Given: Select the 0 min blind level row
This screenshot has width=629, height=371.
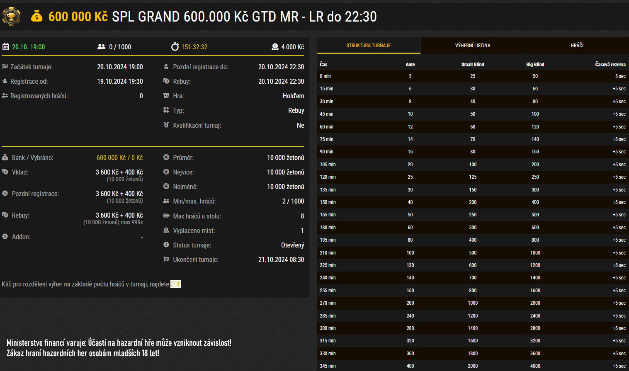Looking at the screenshot, I should [x=473, y=76].
